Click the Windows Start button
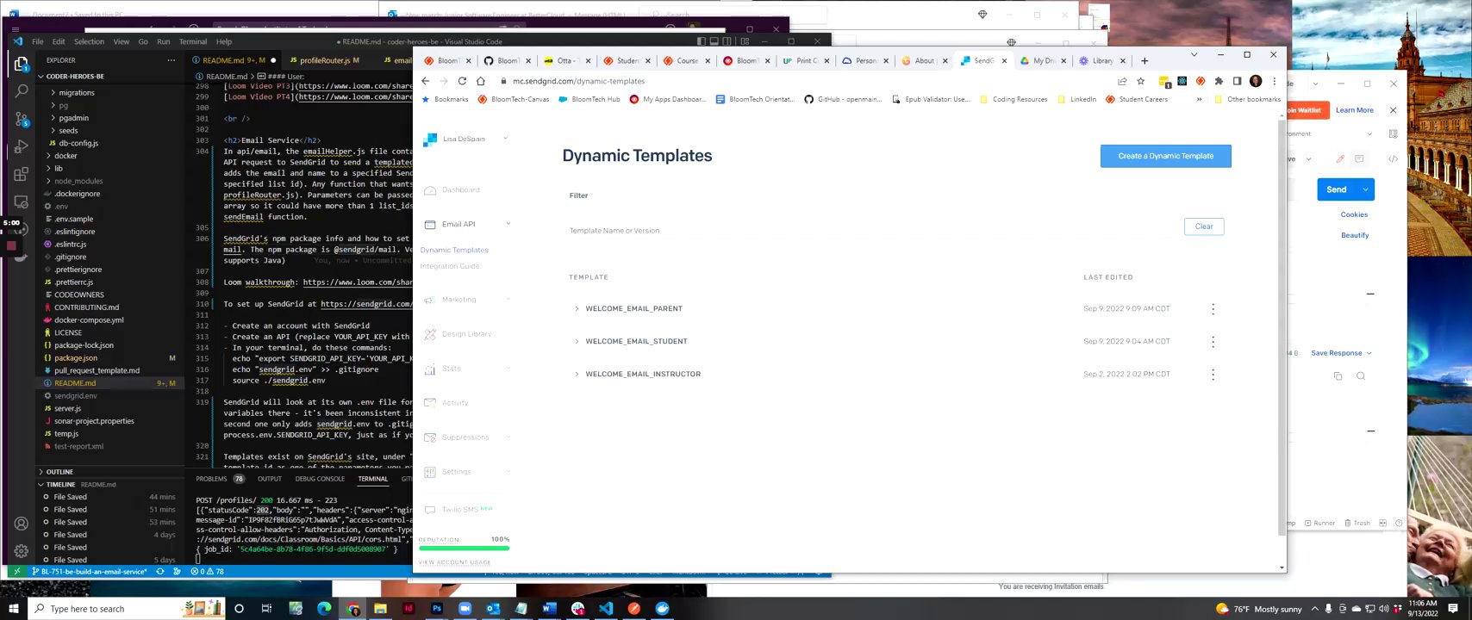Viewport: 1472px width, 620px height. point(13,609)
